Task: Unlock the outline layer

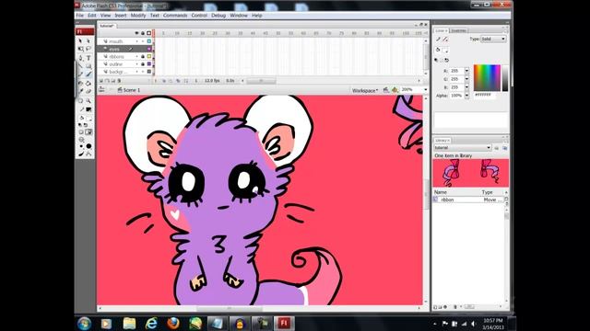Action: point(143,64)
